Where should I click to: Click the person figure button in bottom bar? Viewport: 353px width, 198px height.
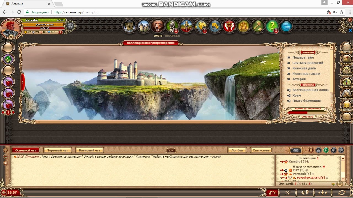[x=322, y=193]
